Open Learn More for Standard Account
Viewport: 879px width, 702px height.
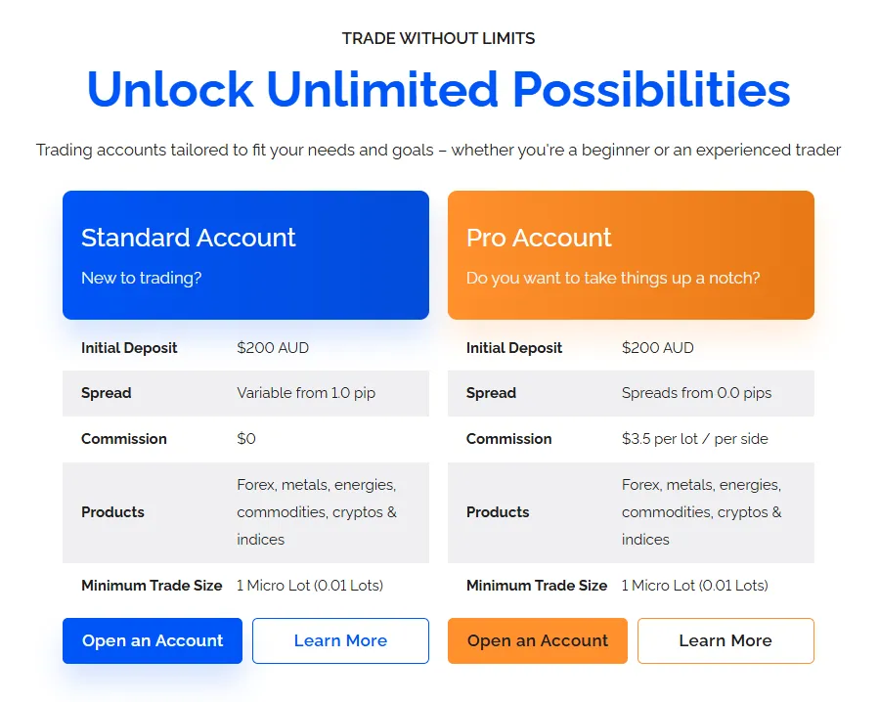tap(340, 640)
